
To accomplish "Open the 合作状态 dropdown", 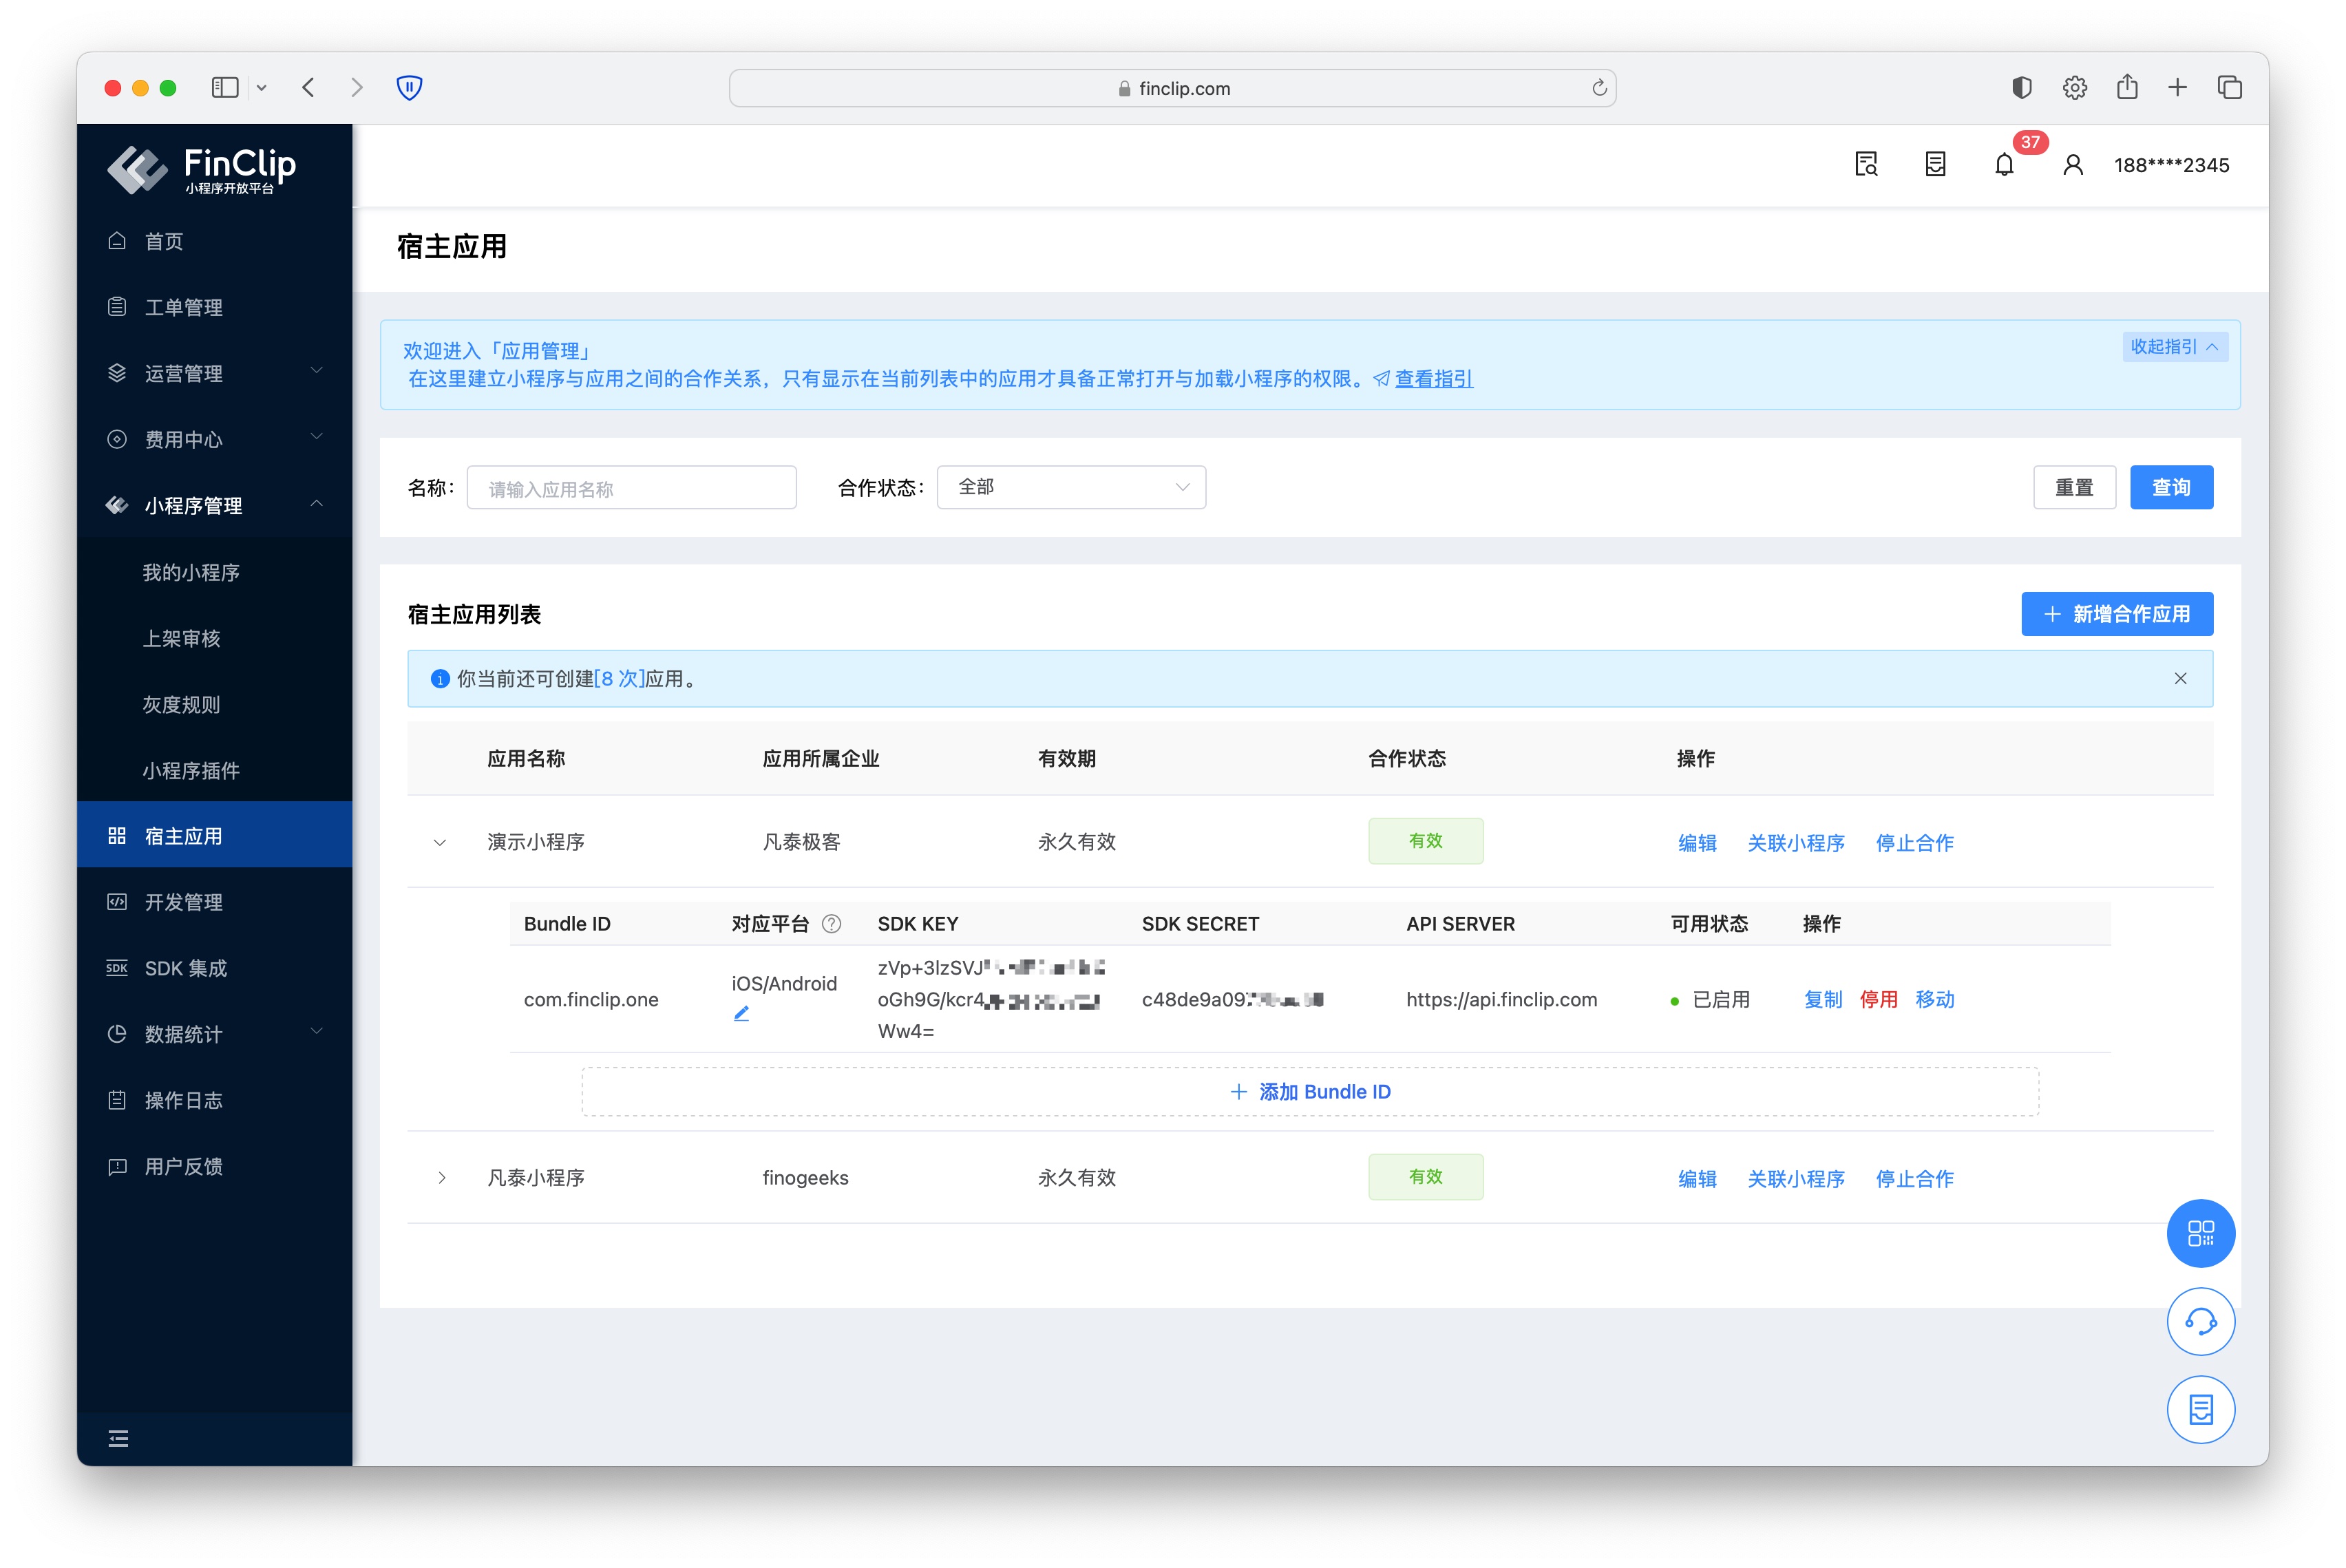I will click(1071, 487).
